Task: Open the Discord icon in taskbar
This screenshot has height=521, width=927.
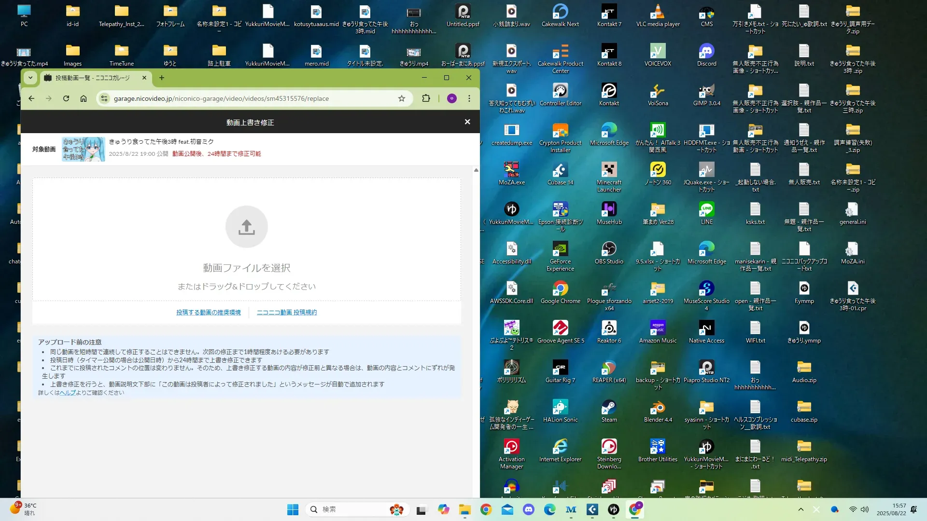Action: [529, 509]
